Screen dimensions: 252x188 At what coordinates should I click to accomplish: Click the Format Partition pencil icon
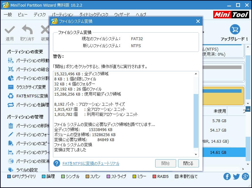tap(10, 135)
